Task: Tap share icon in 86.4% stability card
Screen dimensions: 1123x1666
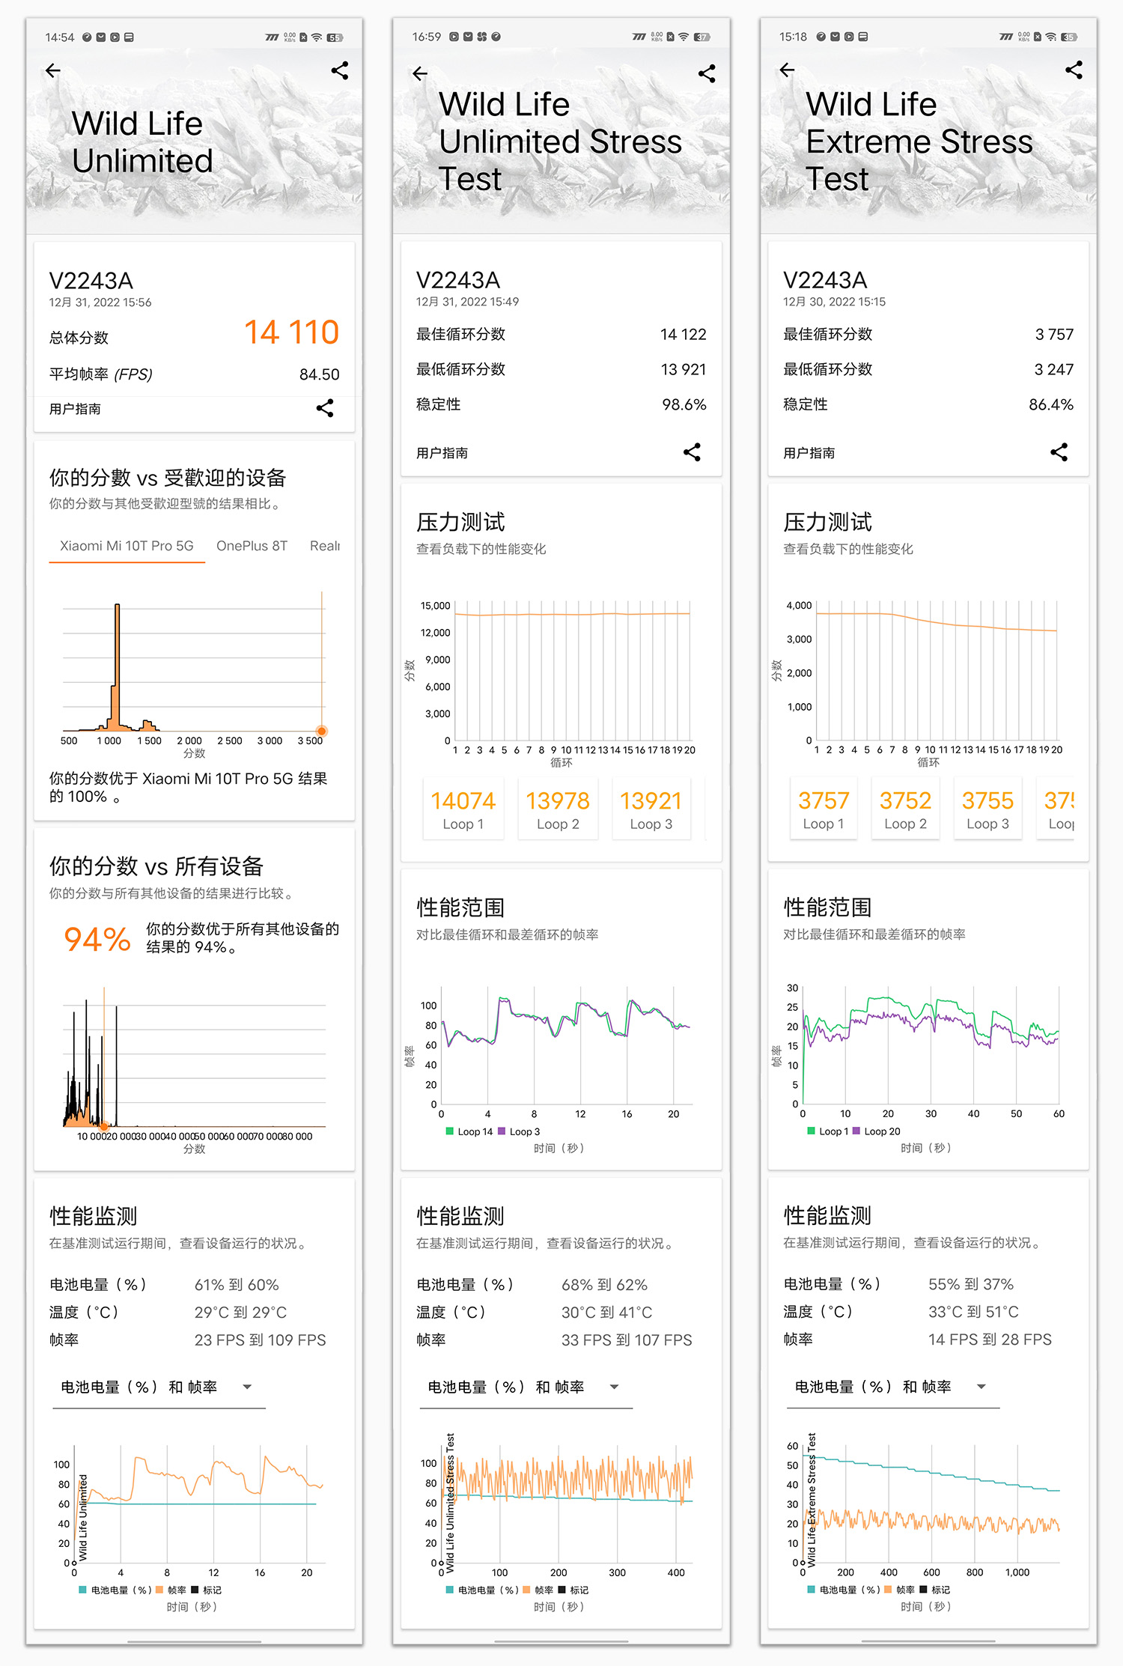Action: (x=1059, y=452)
